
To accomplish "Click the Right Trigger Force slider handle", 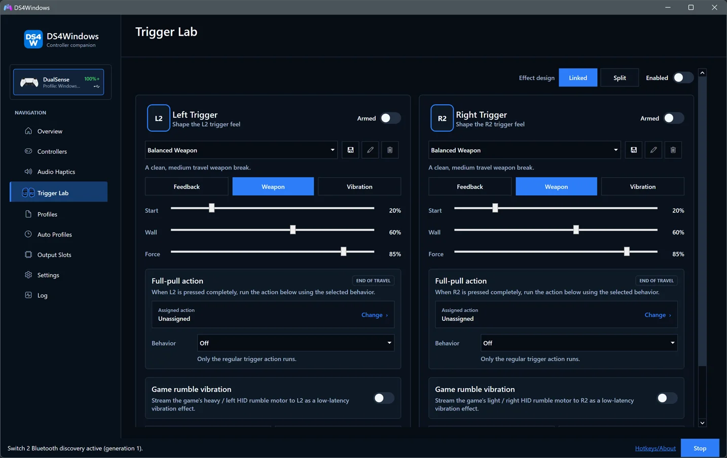I will click(x=627, y=252).
